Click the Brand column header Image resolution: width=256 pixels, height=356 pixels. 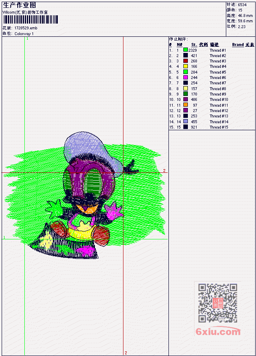[x=238, y=45]
